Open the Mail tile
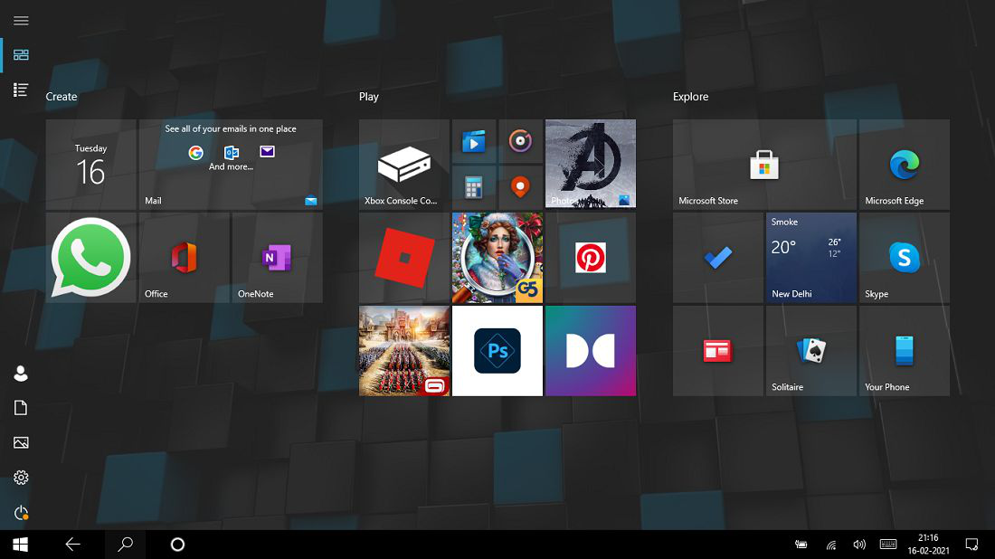 (231, 165)
